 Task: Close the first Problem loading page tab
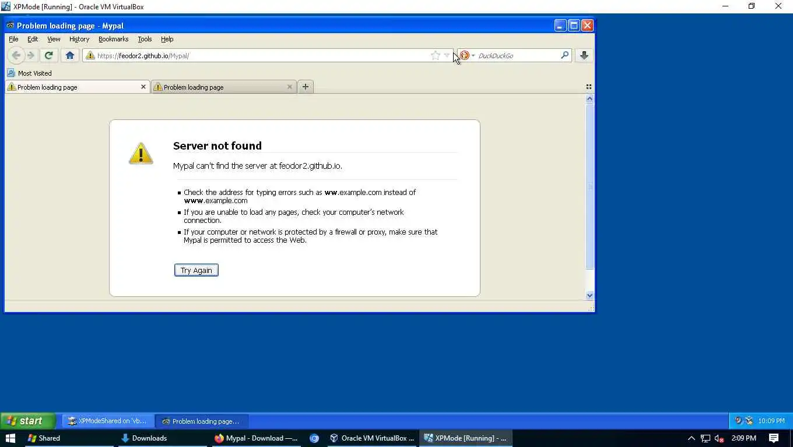[x=143, y=87]
